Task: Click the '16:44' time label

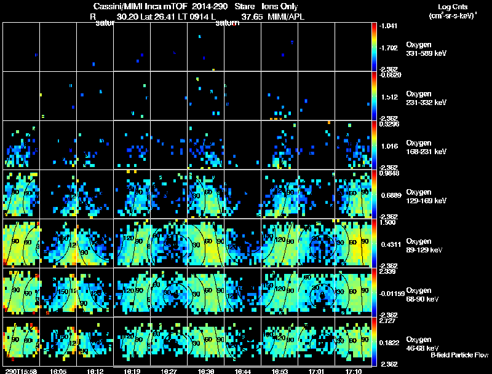Action: (x=242, y=371)
